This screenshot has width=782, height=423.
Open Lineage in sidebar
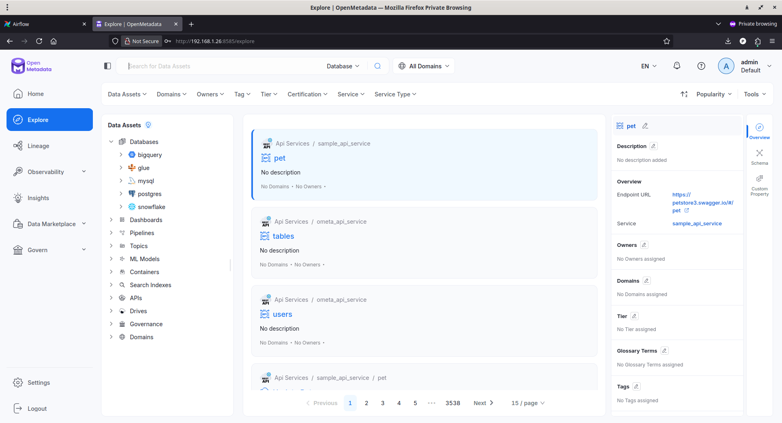click(x=50, y=146)
